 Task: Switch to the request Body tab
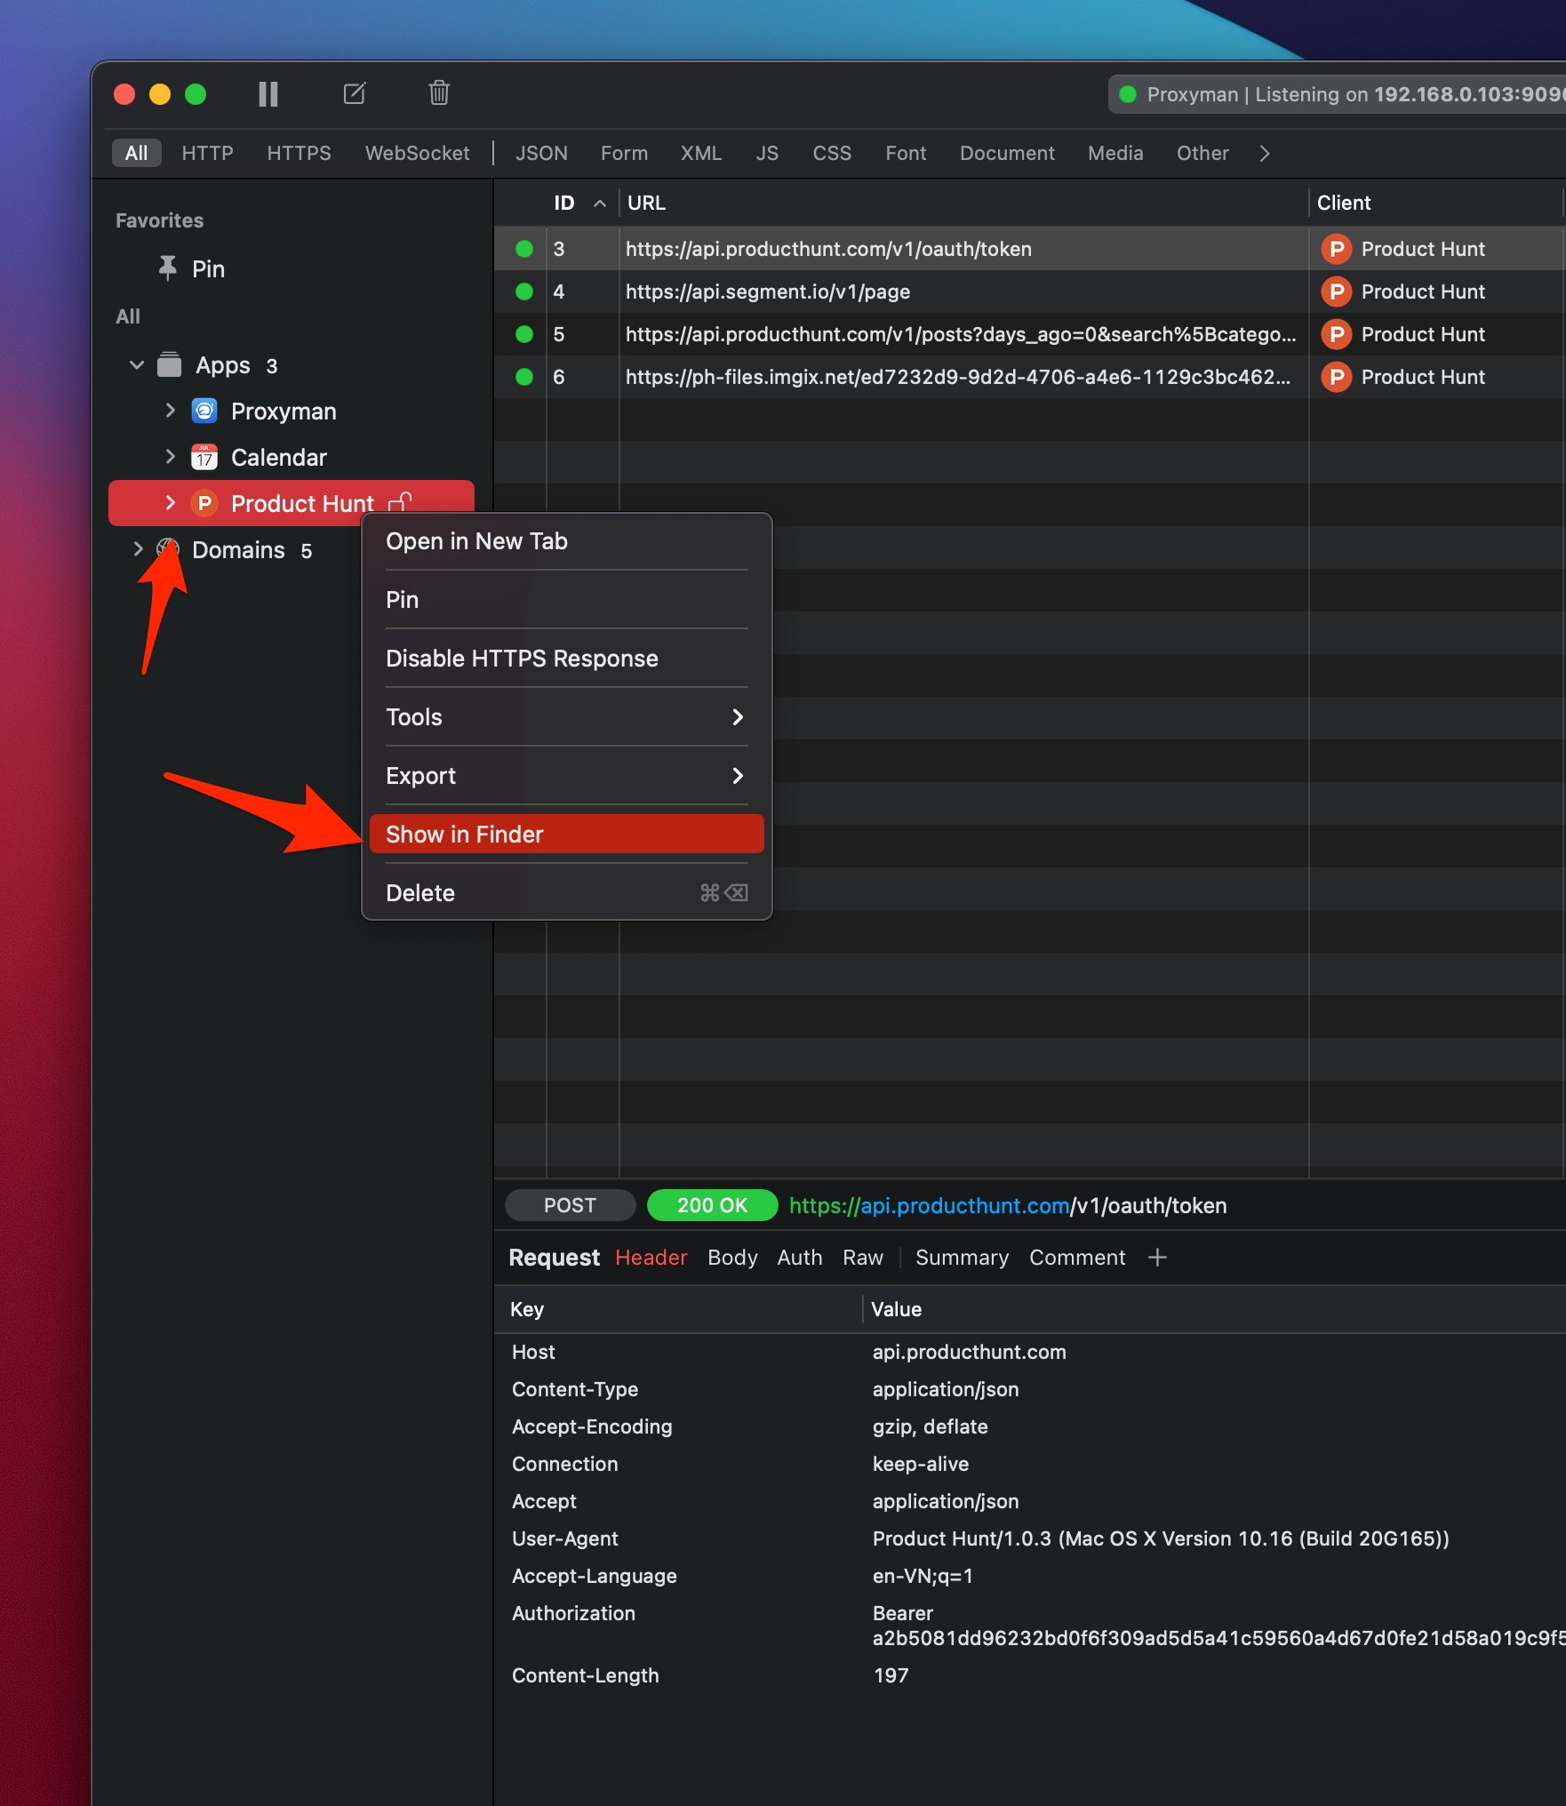(733, 1258)
